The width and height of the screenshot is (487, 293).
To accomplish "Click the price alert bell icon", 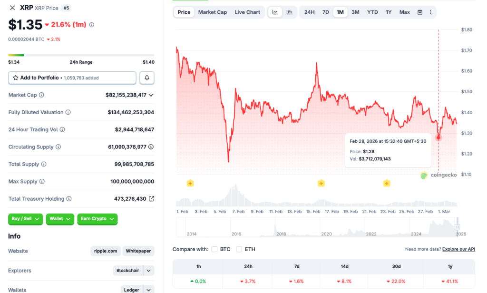I will (x=147, y=78).
